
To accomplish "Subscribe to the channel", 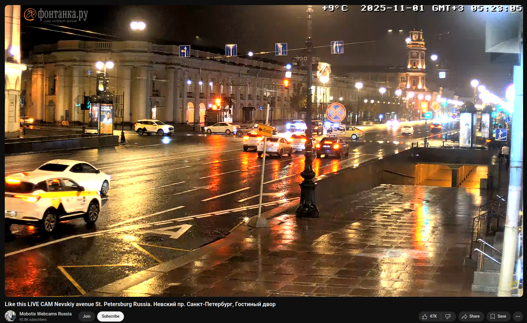I will coord(110,316).
